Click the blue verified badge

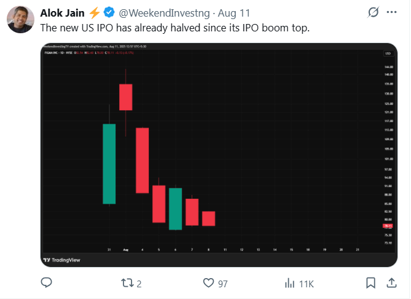pos(109,12)
